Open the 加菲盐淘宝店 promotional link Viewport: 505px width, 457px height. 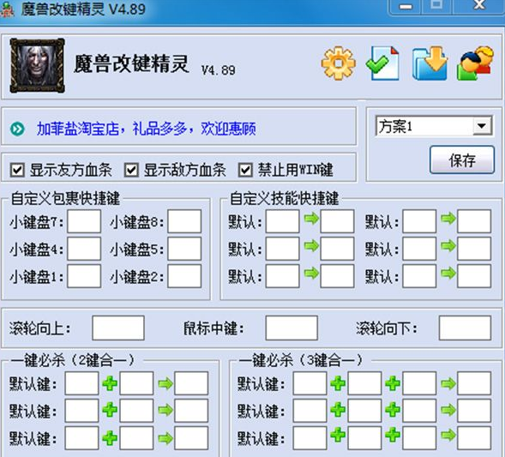[147, 129]
